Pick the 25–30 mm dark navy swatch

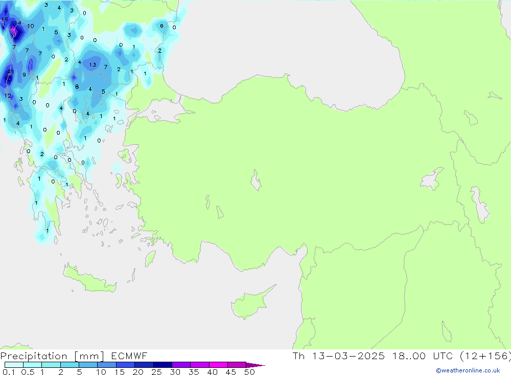[162, 365]
